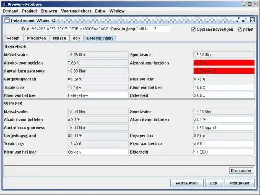Viewport: 260px width, 195px height.
Task: Open the Bestand menu
Action: (x=11, y=11)
